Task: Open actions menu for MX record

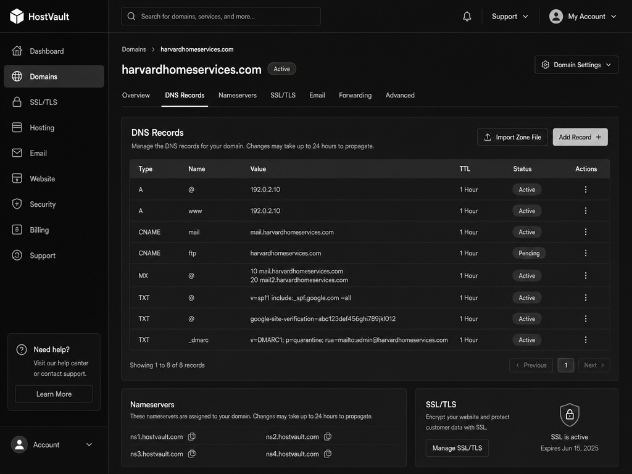Action: pyautogui.click(x=586, y=276)
